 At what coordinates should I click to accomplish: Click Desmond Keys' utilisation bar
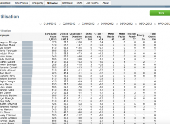coord(27,76)
